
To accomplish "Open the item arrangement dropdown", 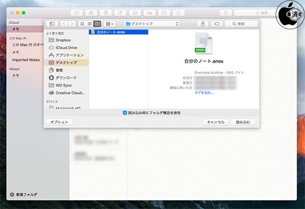I will pyautogui.click(x=110, y=24).
